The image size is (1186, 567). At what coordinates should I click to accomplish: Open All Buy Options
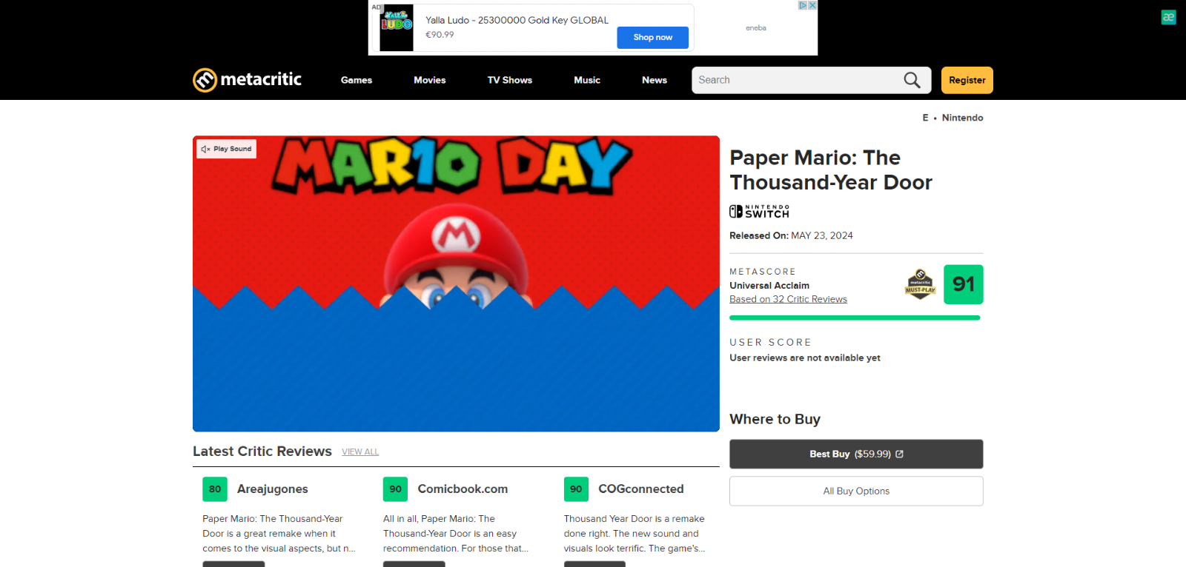[856, 491]
